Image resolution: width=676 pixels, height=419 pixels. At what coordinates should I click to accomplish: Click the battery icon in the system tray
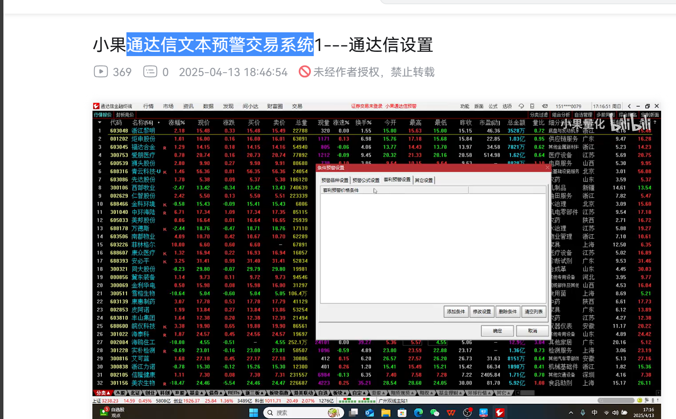(624, 413)
